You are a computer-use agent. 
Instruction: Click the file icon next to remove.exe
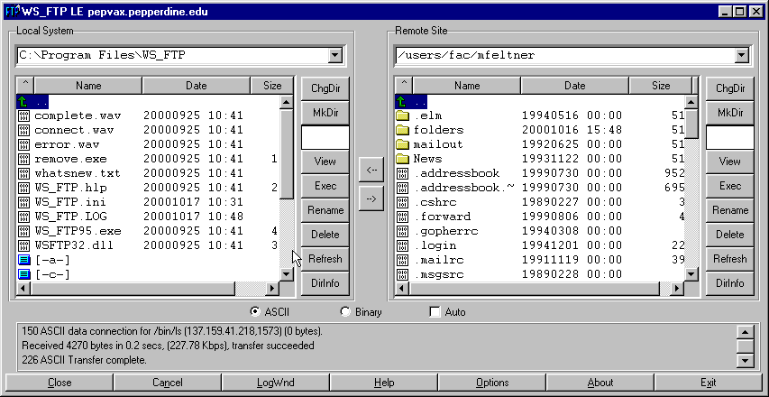click(x=23, y=159)
